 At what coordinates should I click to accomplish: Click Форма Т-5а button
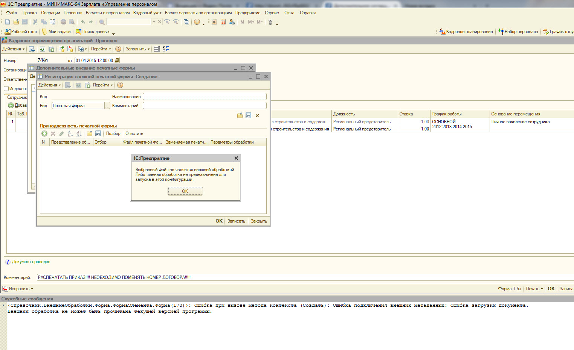(x=509, y=289)
